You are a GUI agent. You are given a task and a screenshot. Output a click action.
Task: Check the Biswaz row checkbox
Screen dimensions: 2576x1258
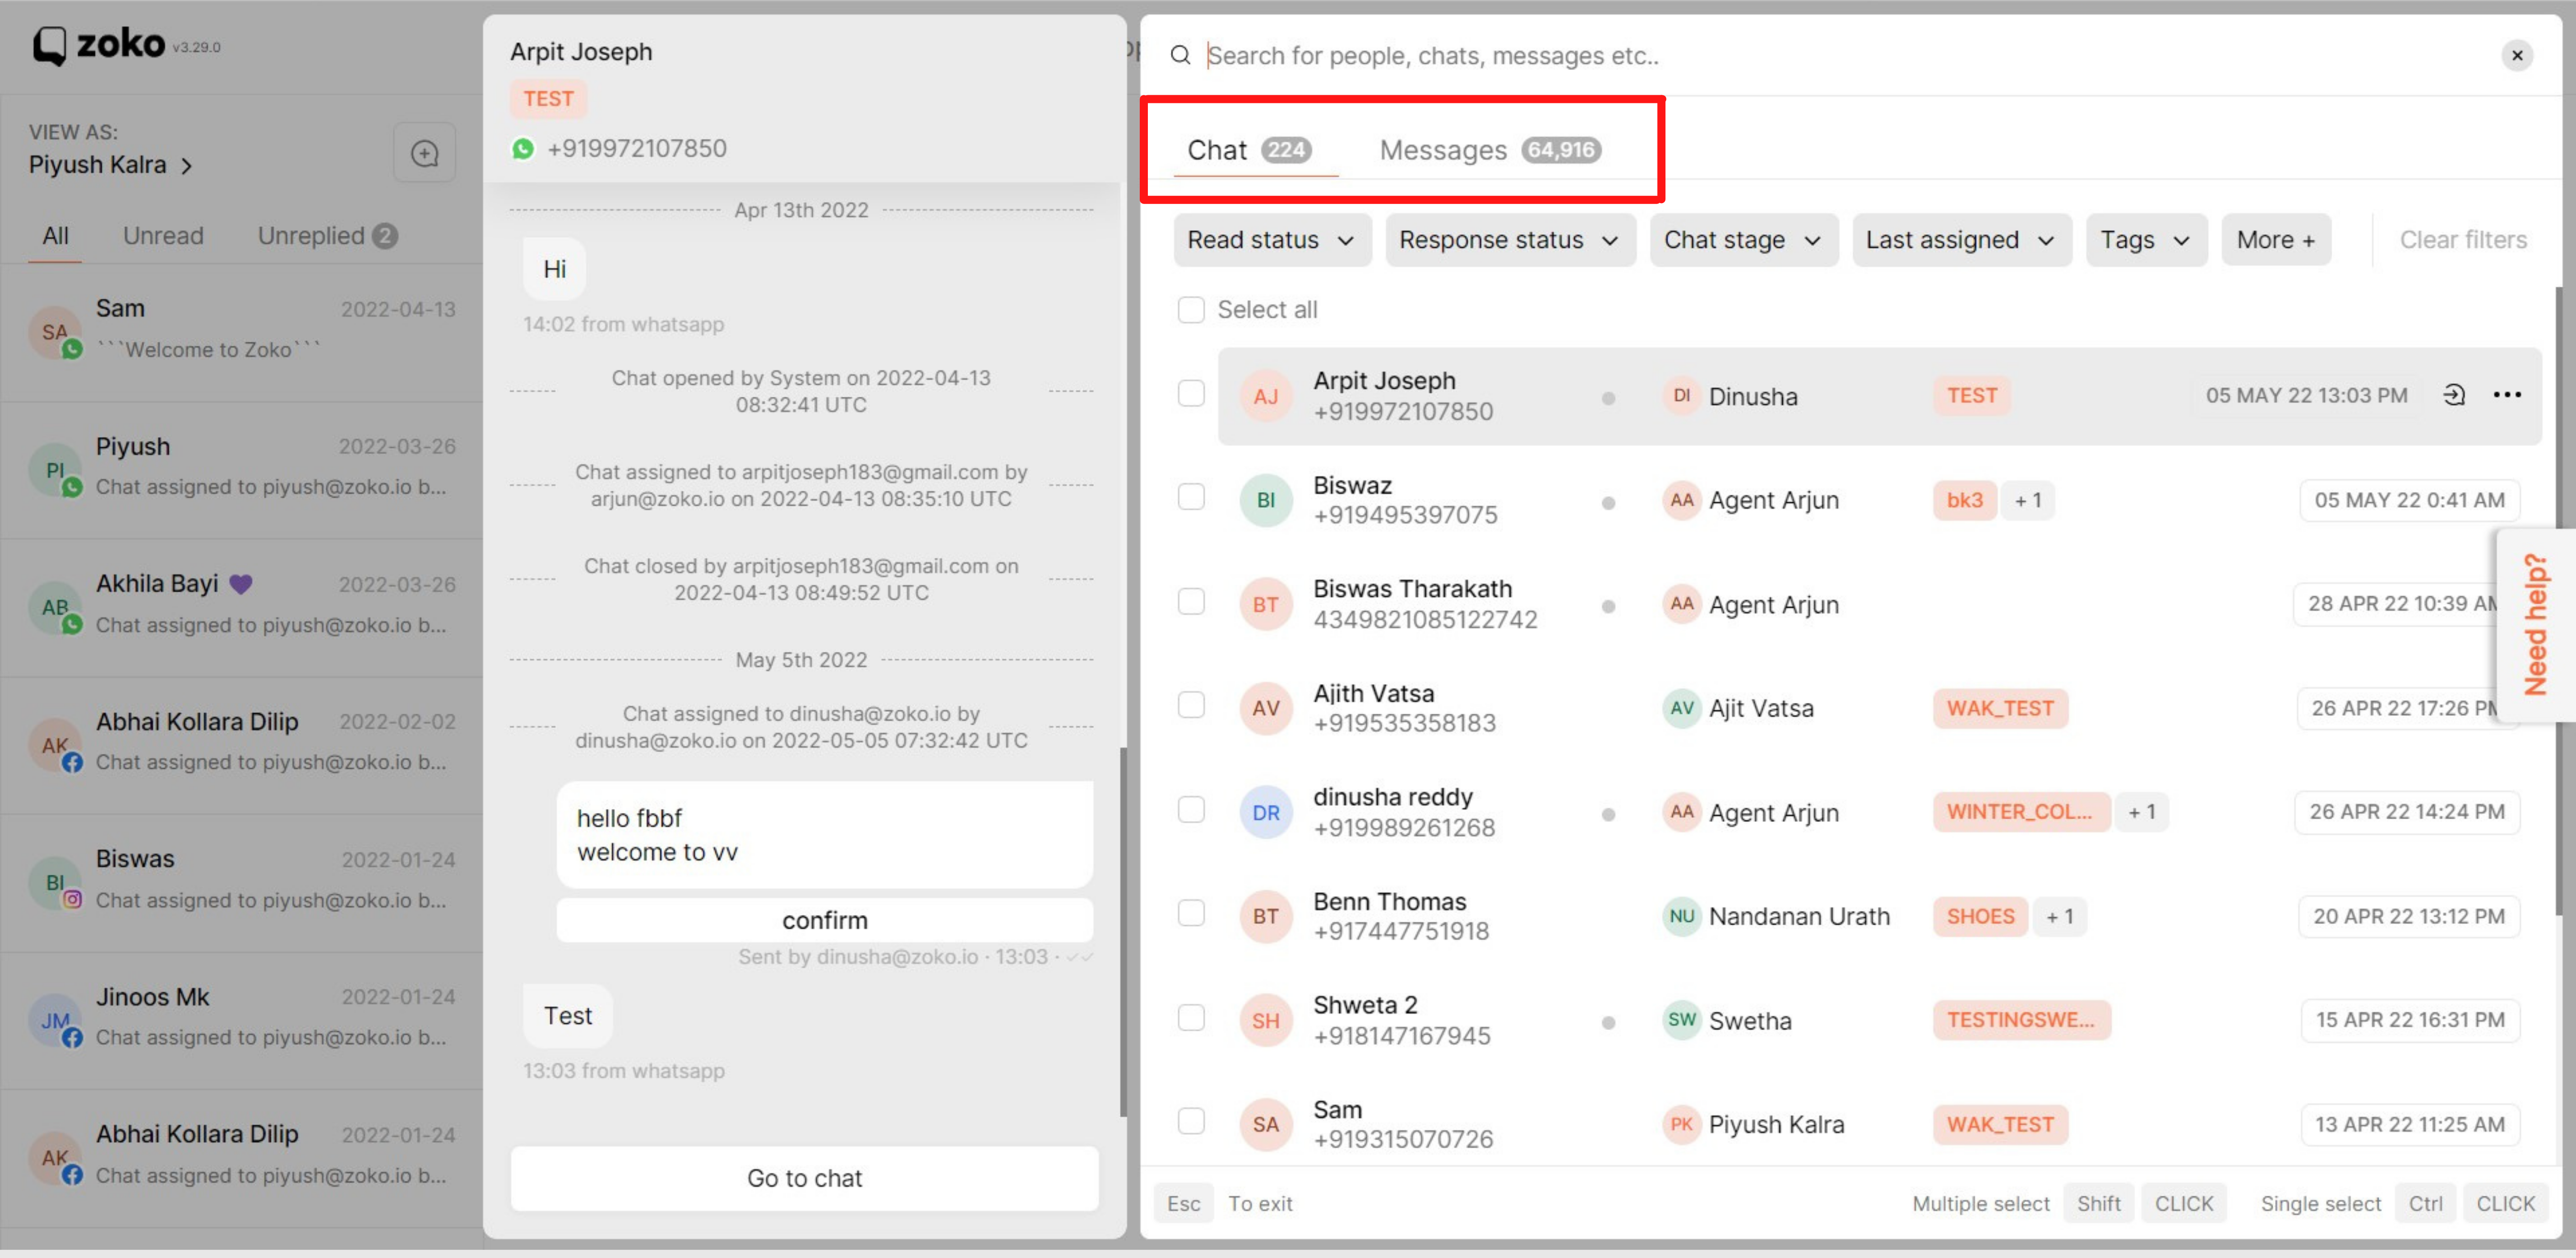(x=1191, y=497)
